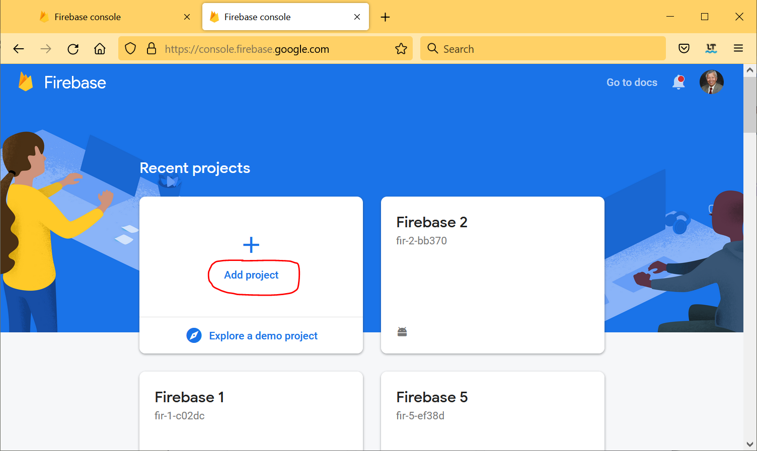Open the user account avatar
The height and width of the screenshot is (451, 757).
point(711,82)
